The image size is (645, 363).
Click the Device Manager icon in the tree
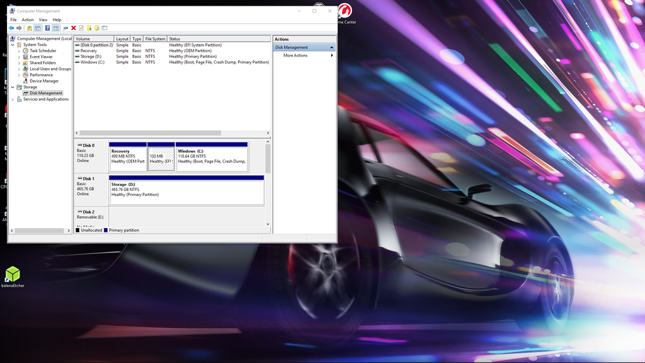point(25,81)
